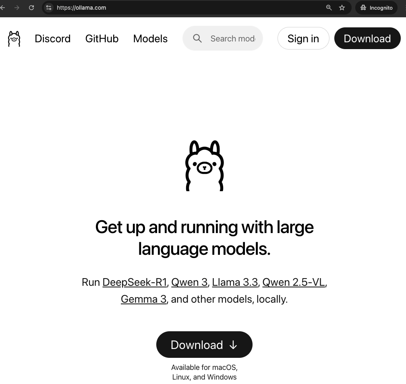406x384 pixels.
Task: Open the Qwen 2.5-VL model link
Action: (294, 282)
